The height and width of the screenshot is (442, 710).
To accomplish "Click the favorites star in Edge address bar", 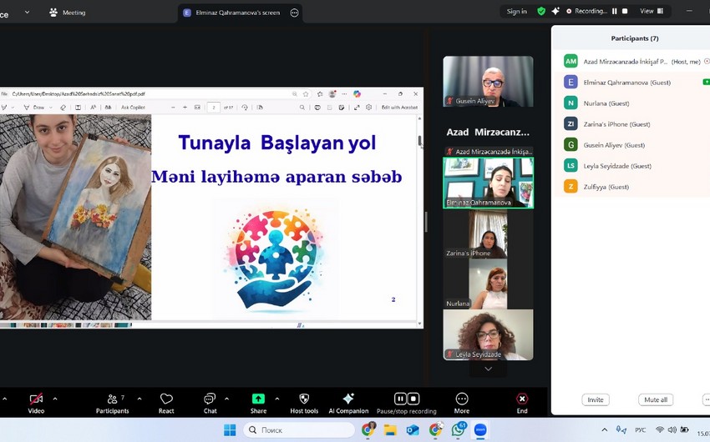I will click(x=306, y=94).
